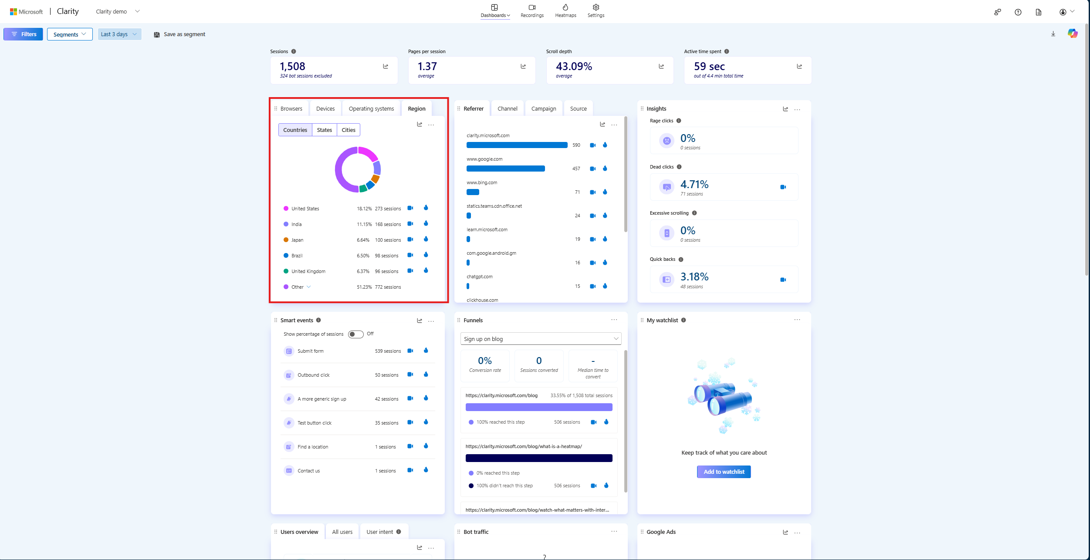Switch to the All users tab
The width and height of the screenshot is (1090, 560).
(x=342, y=532)
